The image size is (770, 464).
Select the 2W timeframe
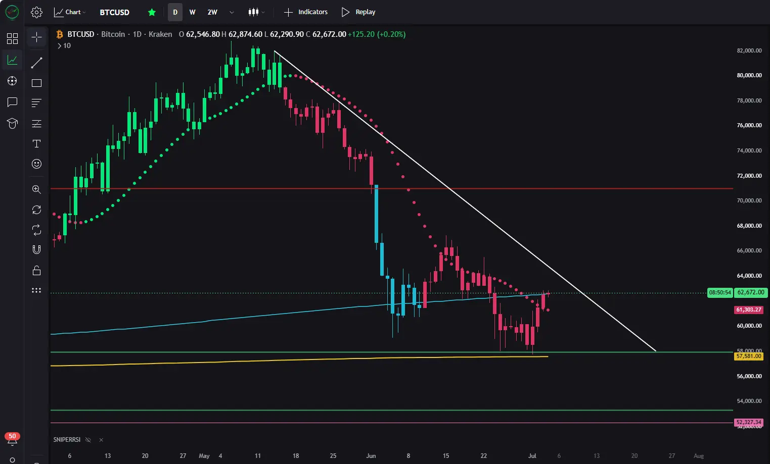(x=212, y=12)
